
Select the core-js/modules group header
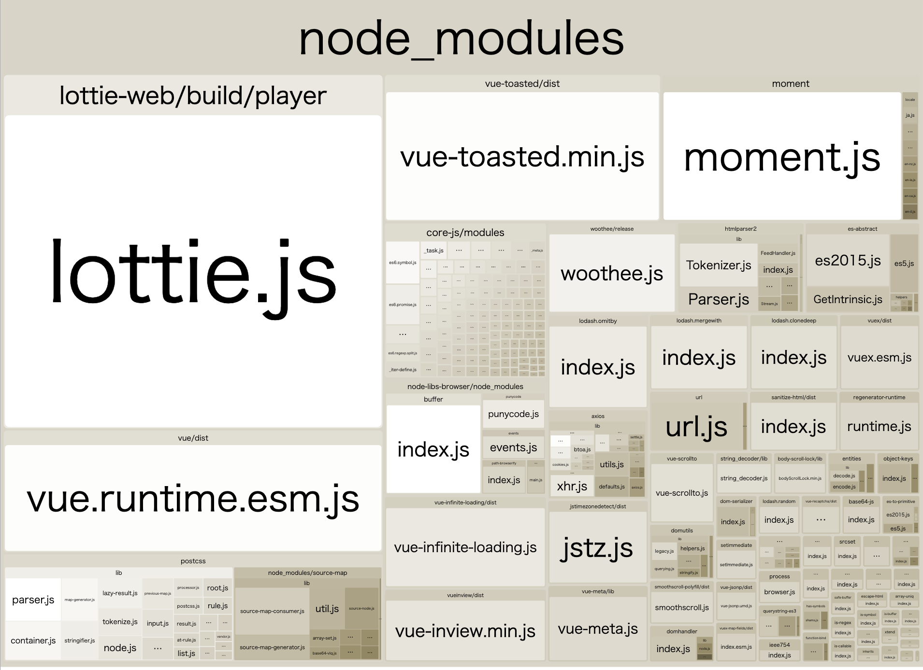point(465,233)
